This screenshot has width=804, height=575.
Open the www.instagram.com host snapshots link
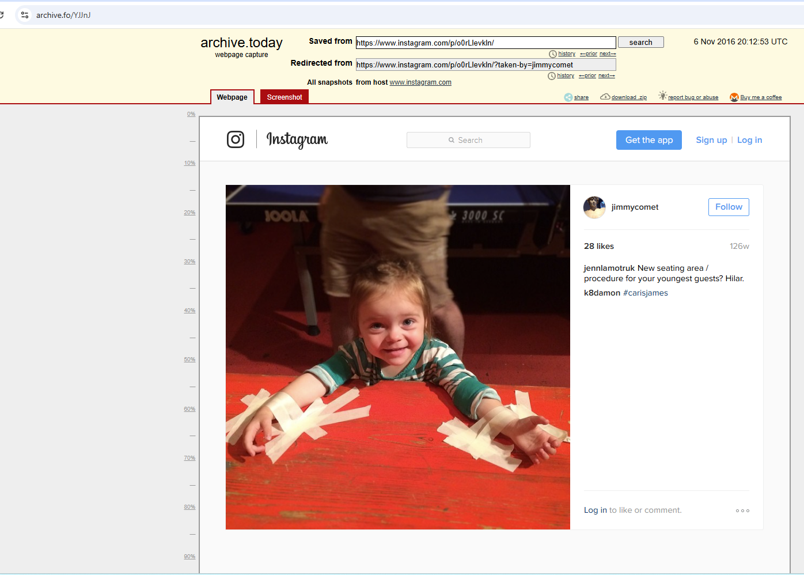[420, 82]
